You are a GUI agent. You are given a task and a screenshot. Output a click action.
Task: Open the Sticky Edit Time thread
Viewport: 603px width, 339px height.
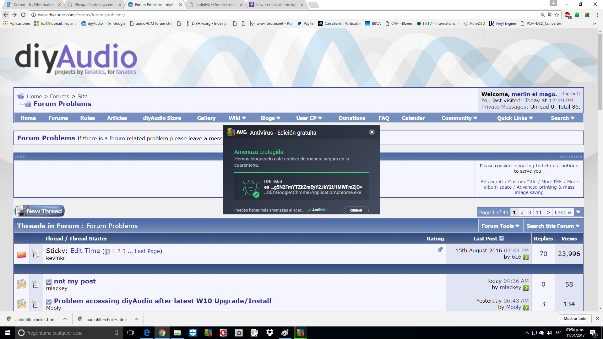[x=85, y=251]
